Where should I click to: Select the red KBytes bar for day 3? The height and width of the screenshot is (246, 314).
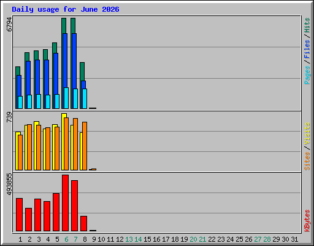37,215
